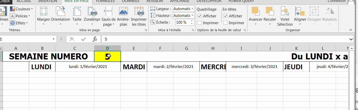
Task: Open the INSERTION ribbon tab
Action: coord(48,1)
